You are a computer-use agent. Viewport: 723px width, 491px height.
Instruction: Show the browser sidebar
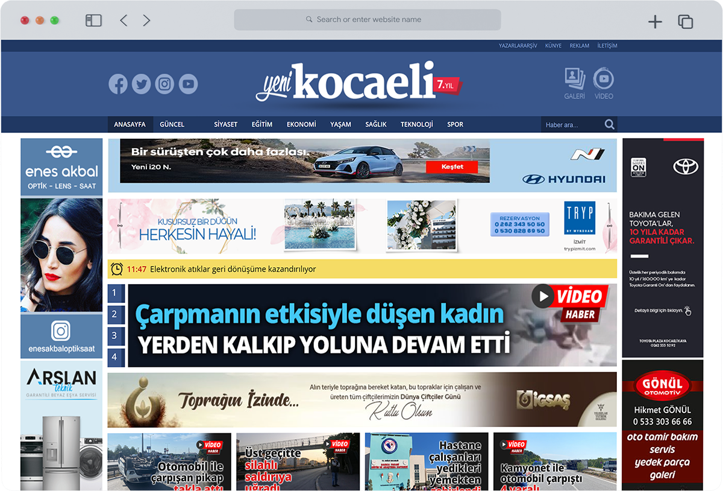[x=93, y=21]
